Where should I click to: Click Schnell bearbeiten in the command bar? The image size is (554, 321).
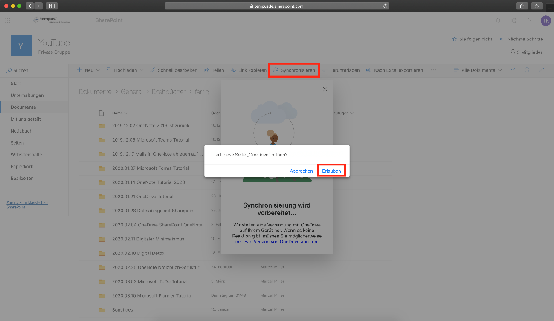(174, 70)
